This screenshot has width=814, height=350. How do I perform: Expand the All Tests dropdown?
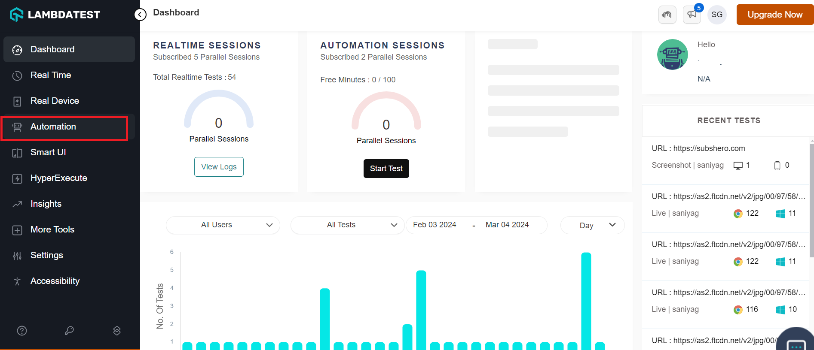point(348,225)
